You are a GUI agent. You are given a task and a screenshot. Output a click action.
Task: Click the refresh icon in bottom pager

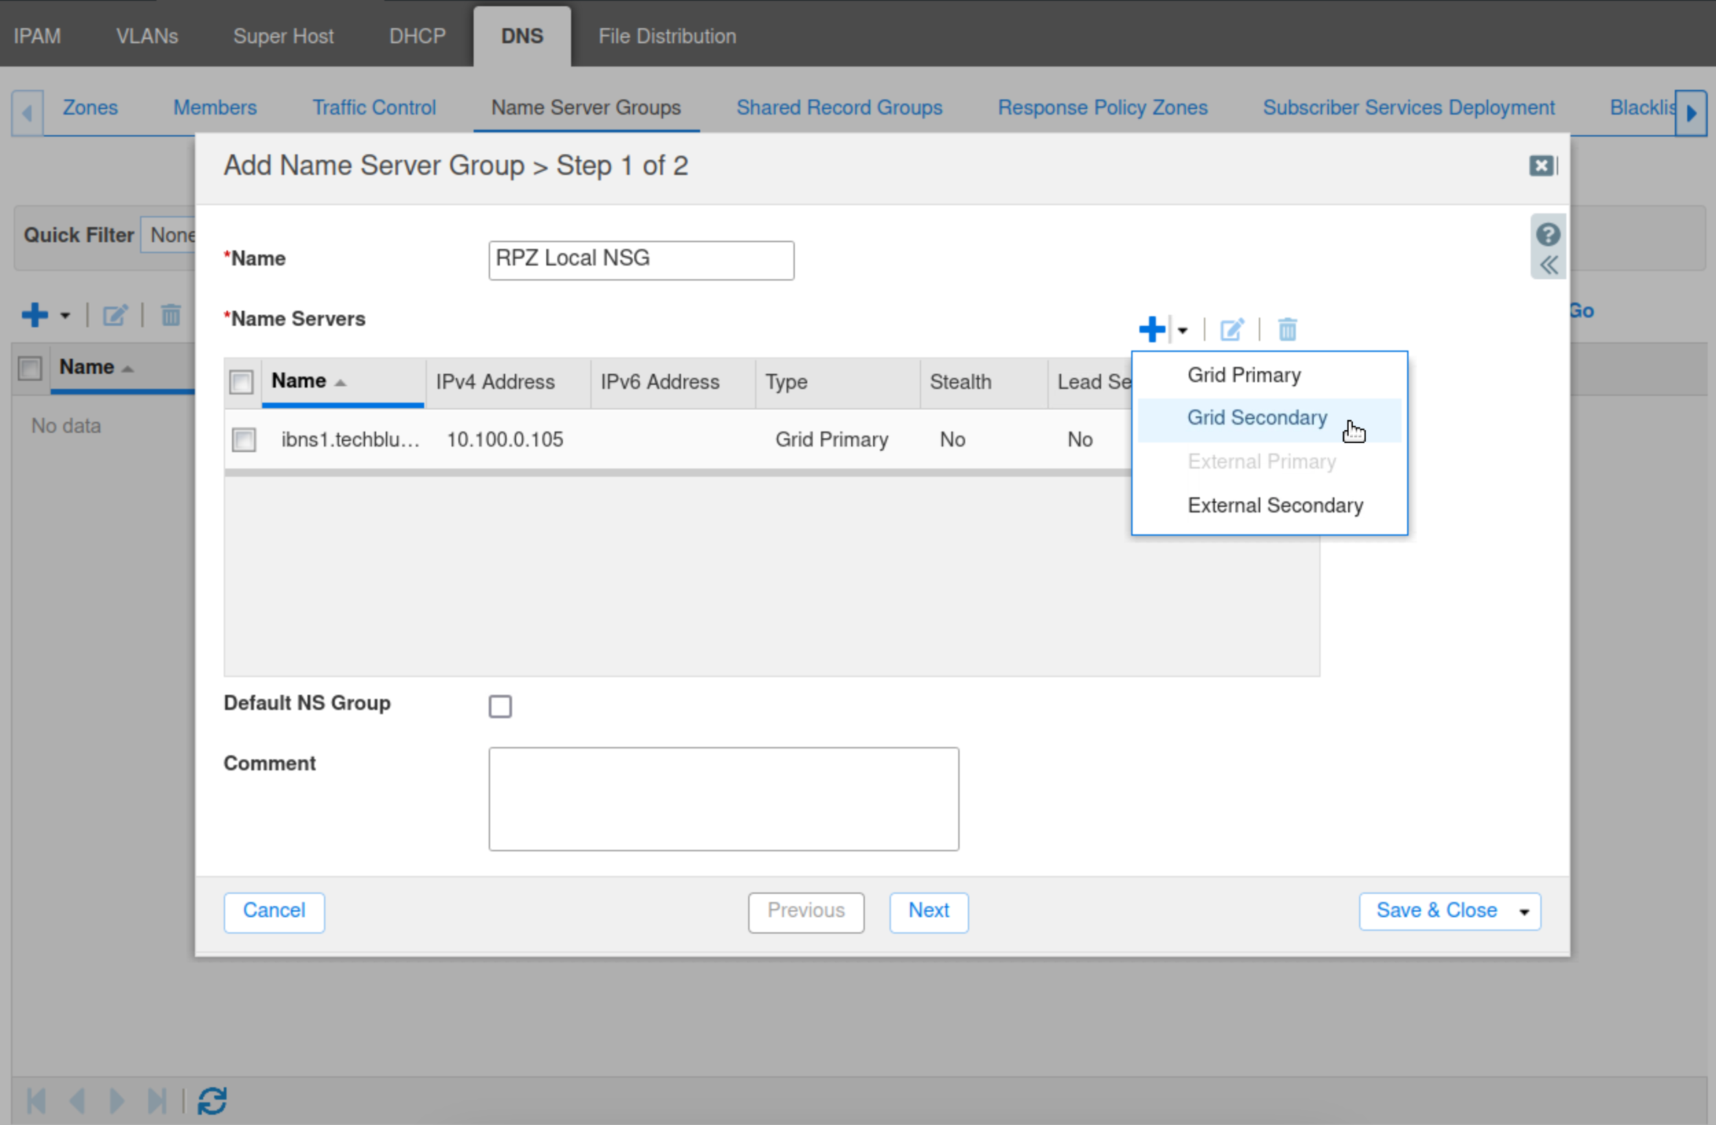coord(212,1100)
